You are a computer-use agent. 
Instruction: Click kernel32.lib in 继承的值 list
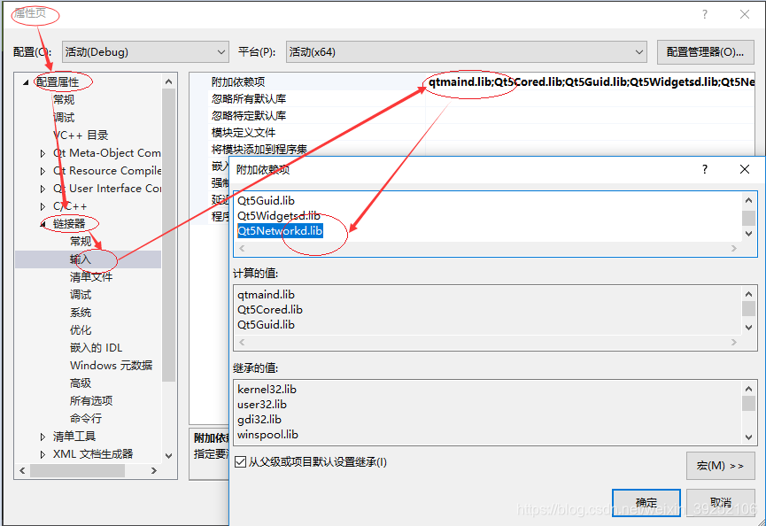tap(267, 390)
